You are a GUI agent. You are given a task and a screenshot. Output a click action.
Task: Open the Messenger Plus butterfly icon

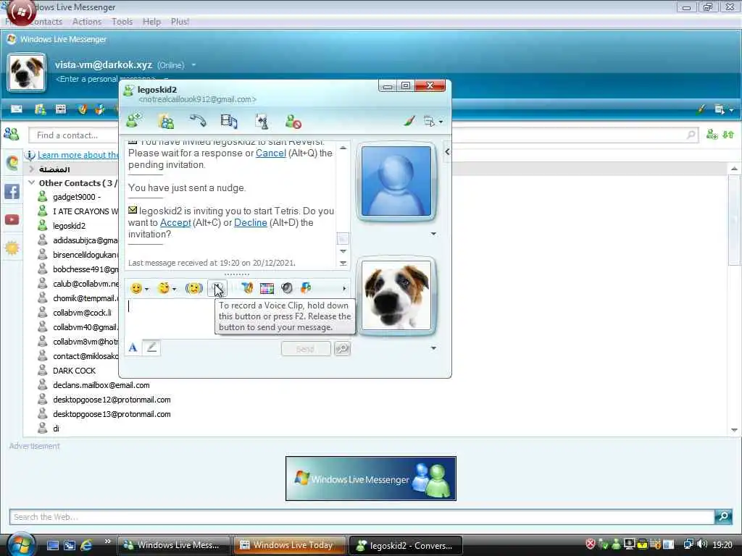click(307, 288)
